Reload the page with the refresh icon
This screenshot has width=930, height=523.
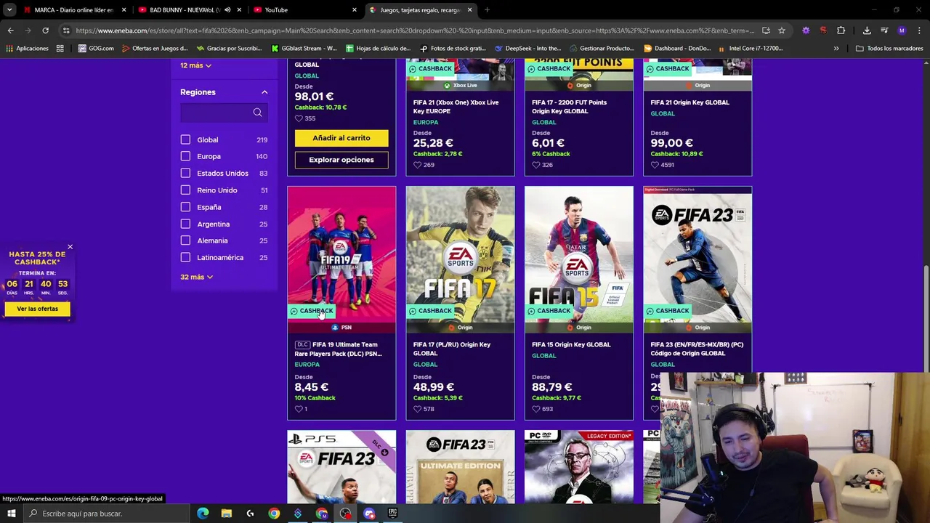click(45, 31)
